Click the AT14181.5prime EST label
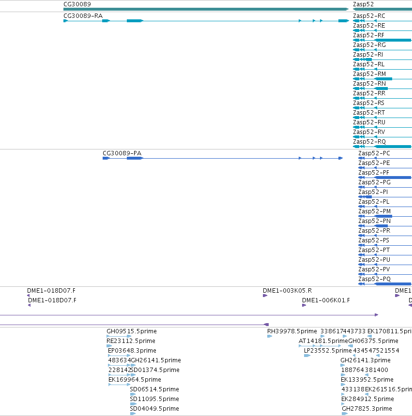The width and height of the screenshot is (412, 416). [x=323, y=341]
